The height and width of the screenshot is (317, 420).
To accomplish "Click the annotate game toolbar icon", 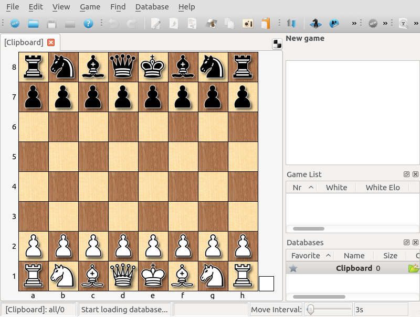I will [x=154, y=24].
